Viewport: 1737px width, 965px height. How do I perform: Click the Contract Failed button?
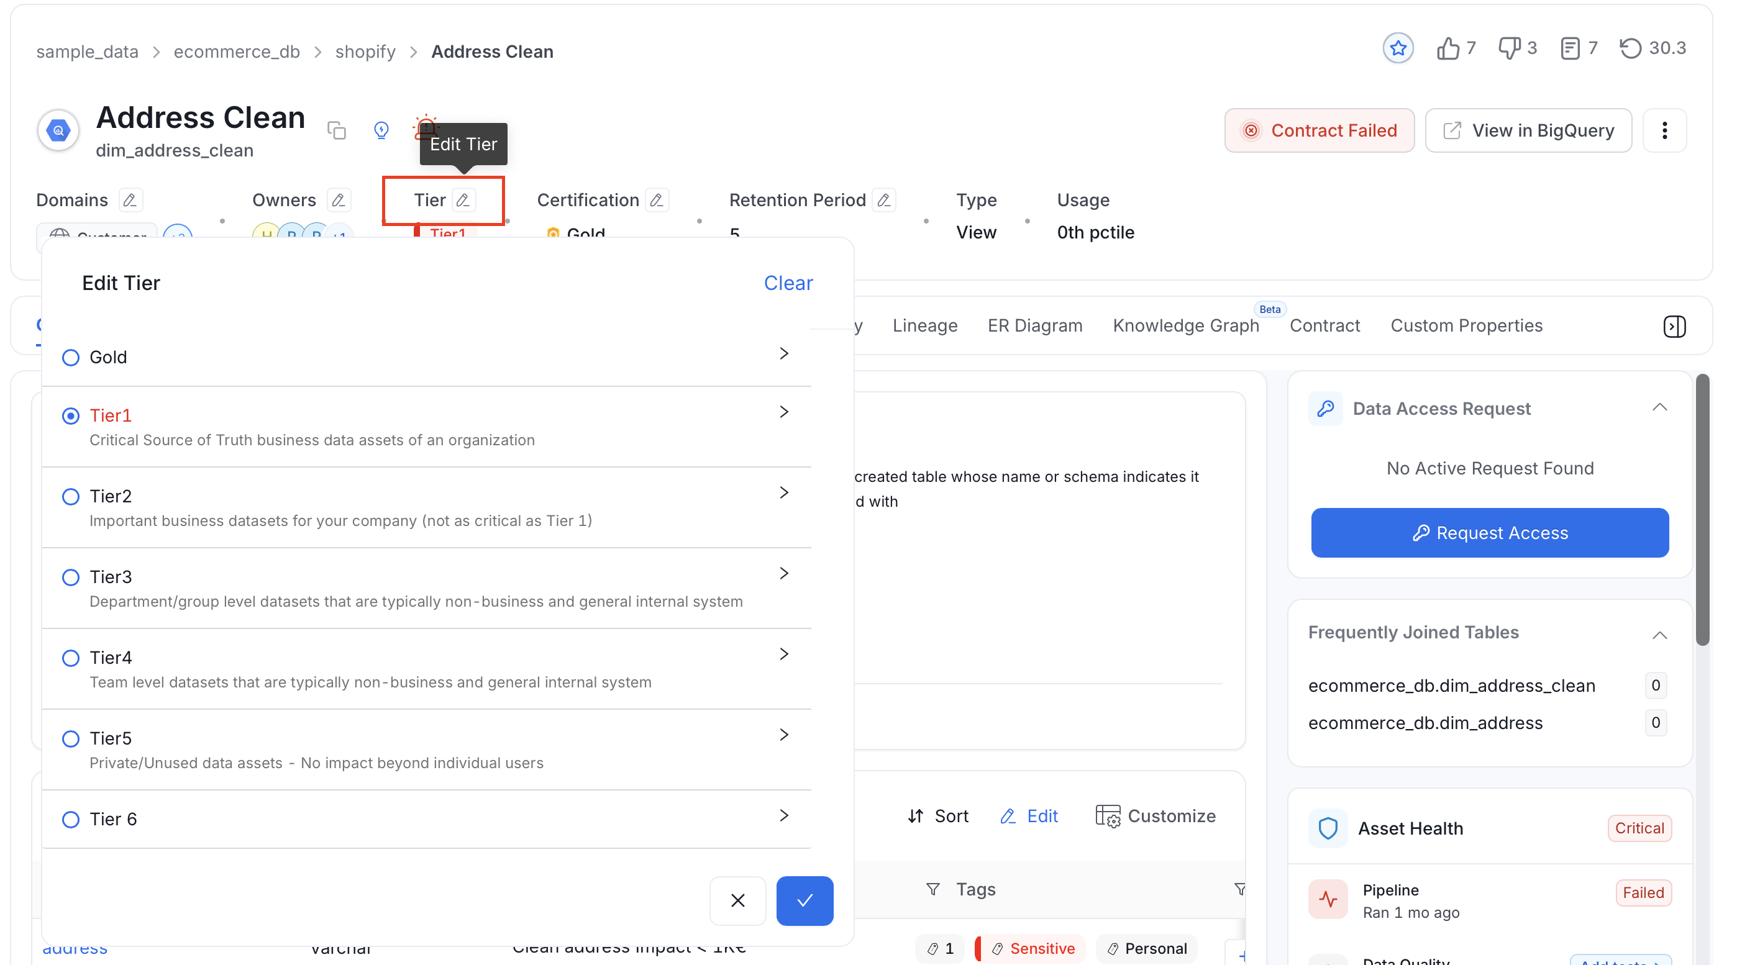coord(1319,131)
